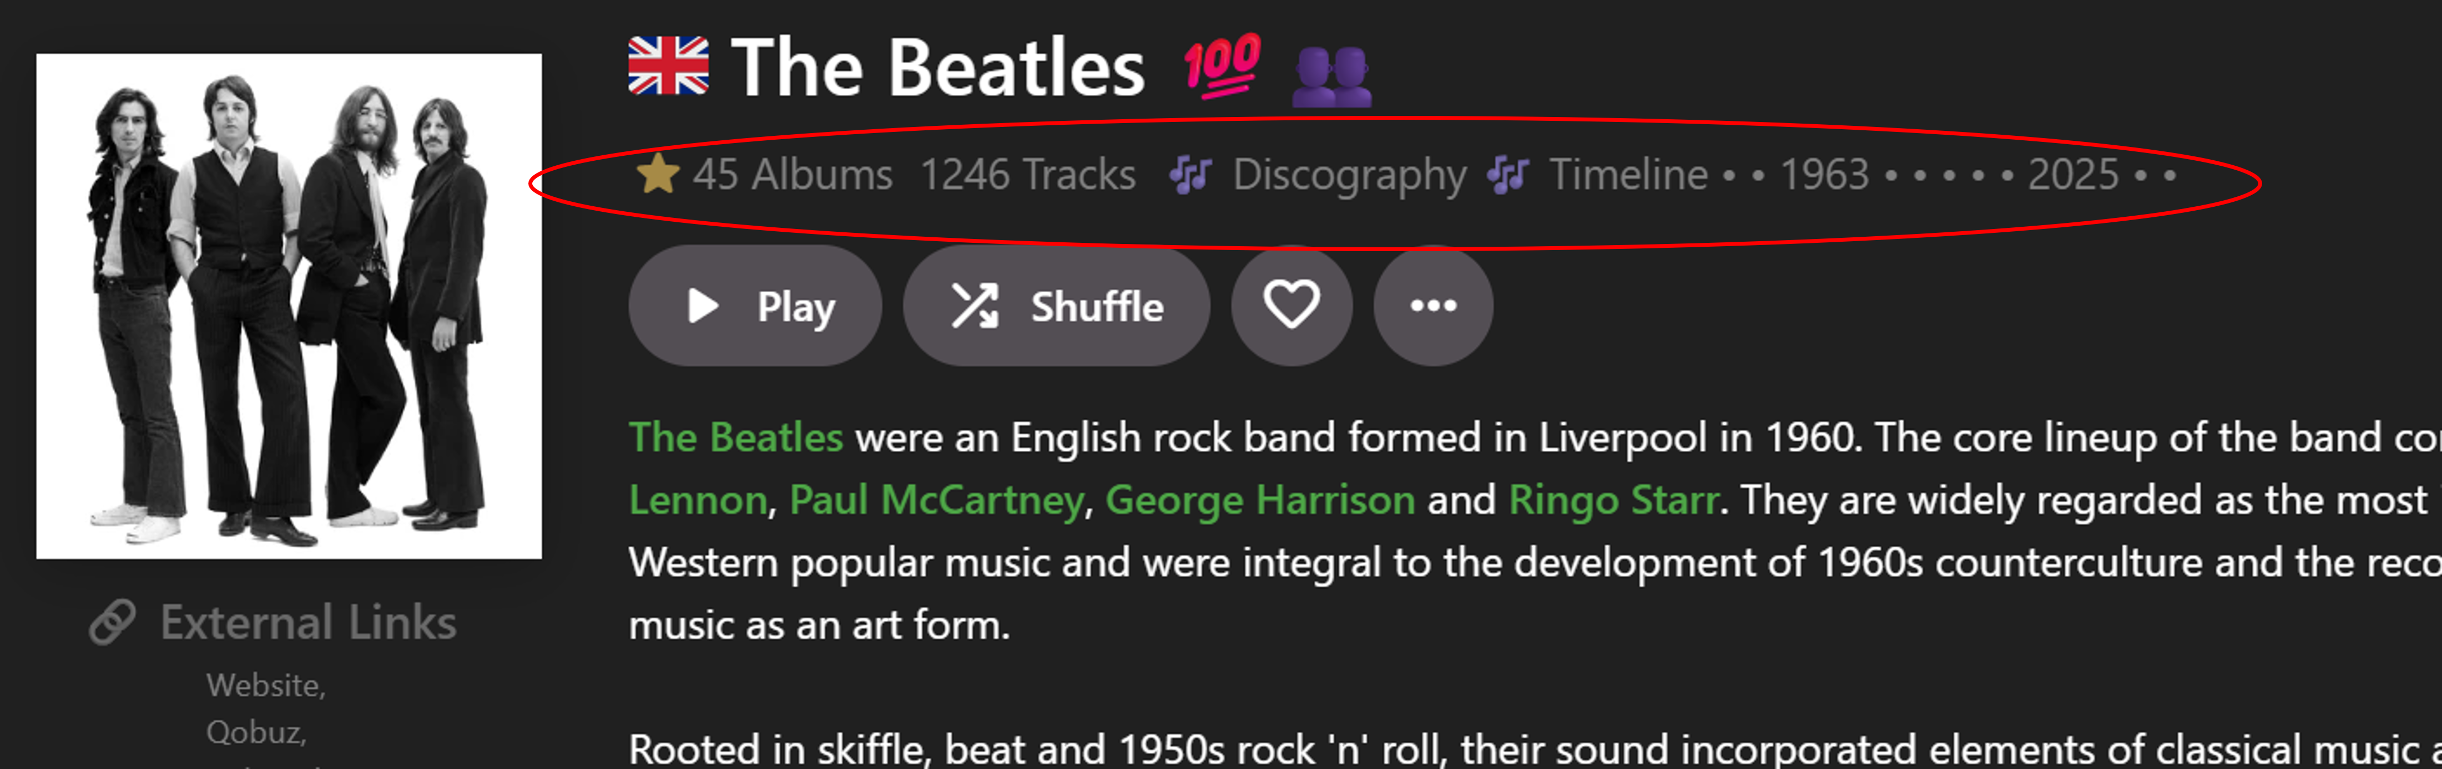The height and width of the screenshot is (769, 2442).
Task: Start Shuffle playback
Action: pyautogui.click(x=1056, y=305)
